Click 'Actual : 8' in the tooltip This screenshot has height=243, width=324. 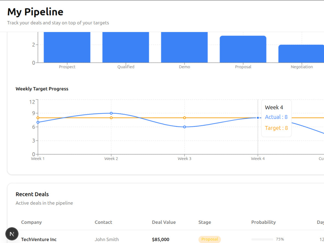276,117
